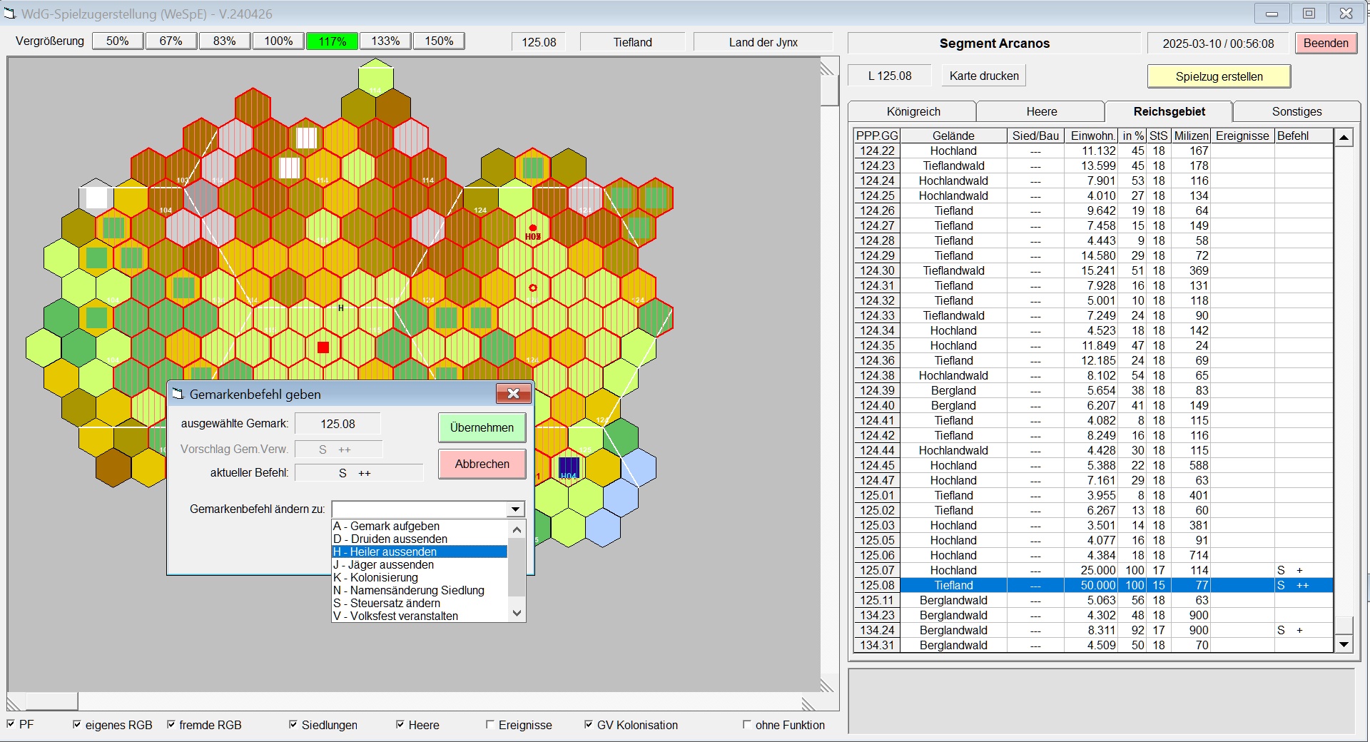The height and width of the screenshot is (742, 1370).
Task: Set zoom to 100%
Action: (x=278, y=41)
